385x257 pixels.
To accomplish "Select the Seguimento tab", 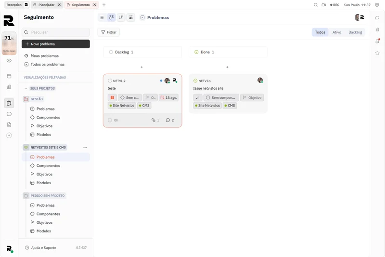I will pos(81,5).
